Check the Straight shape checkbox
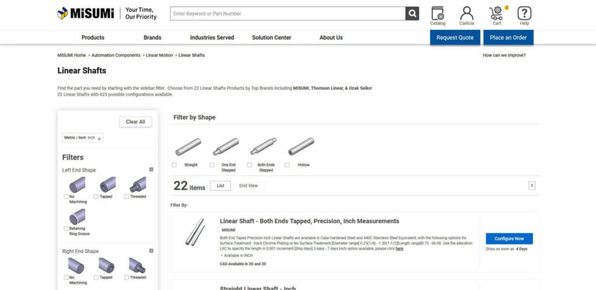Viewport: 596px width, 290px height. pyautogui.click(x=175, y=165)
